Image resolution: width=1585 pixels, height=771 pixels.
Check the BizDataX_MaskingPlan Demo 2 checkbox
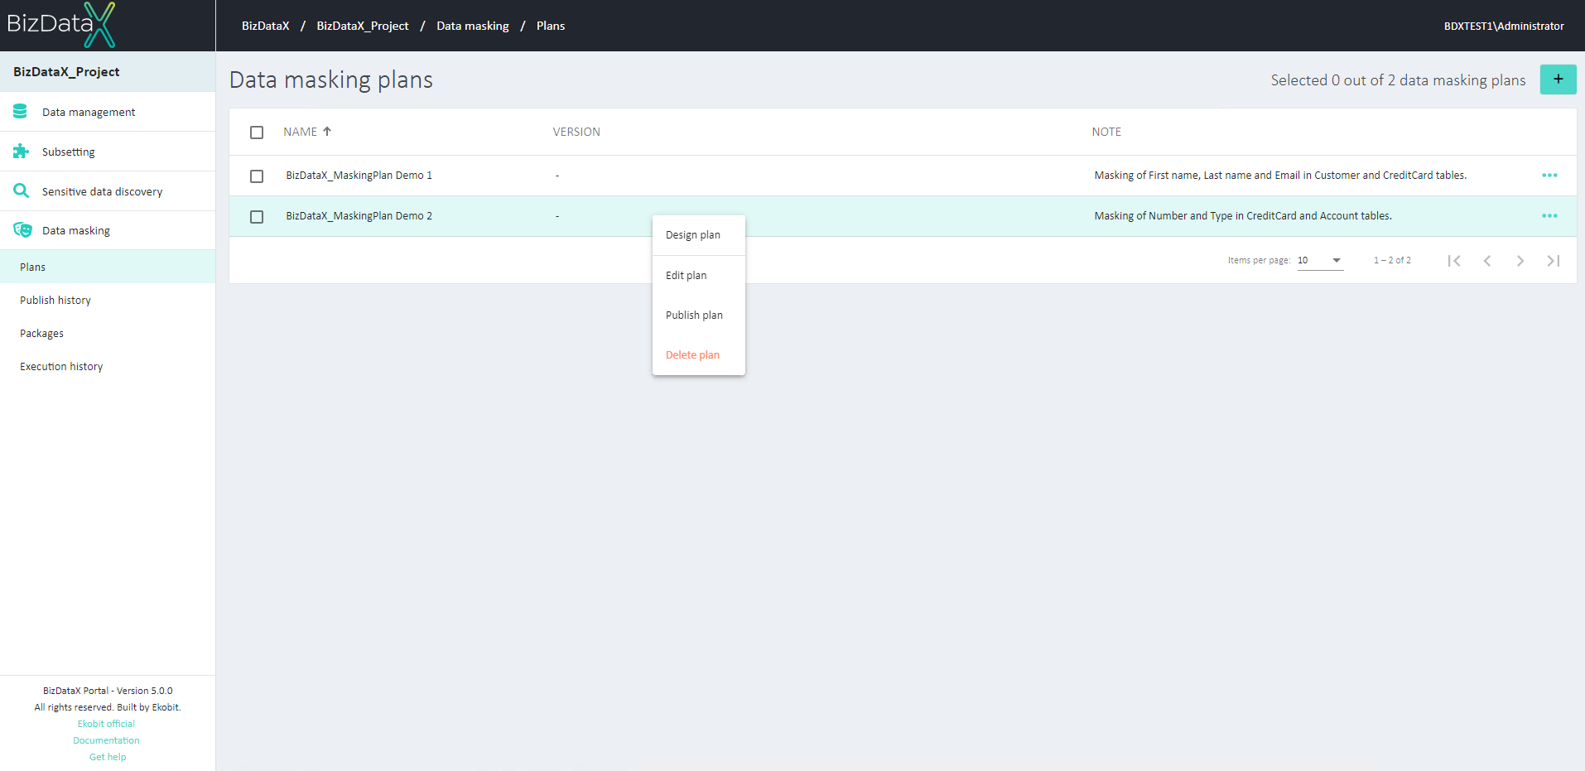[x=257, y=217]
